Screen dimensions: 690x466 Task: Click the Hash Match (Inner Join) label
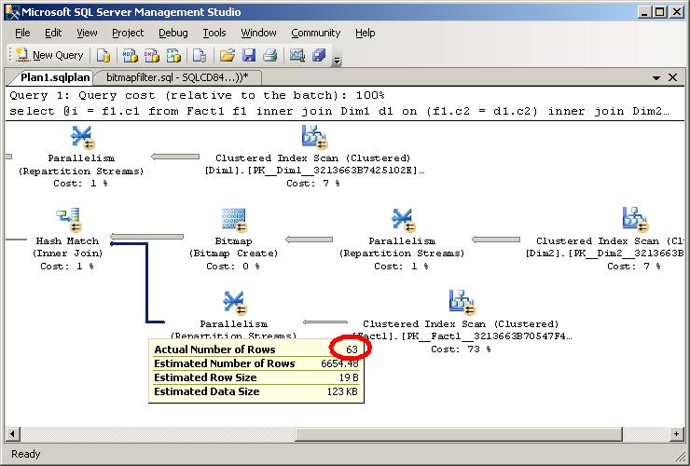coord(67,247)
